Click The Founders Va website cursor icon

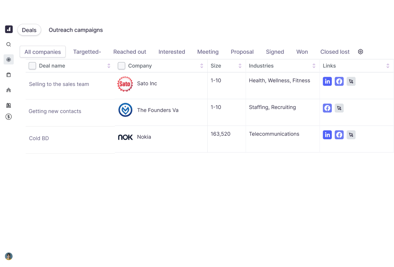[339, 108]
